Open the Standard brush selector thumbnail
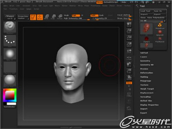Image resolution: width=172 pixels, height=129 pixels. [x=10, y=28]
